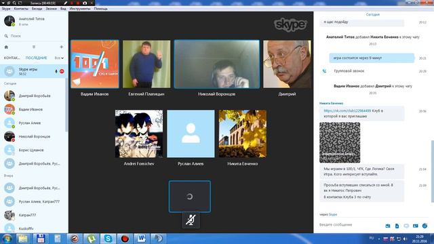The width and height of the screenshot is (434, 244).
Task: Hang up with red end-call icon on Skype игры
Action: tap(62, 71)
